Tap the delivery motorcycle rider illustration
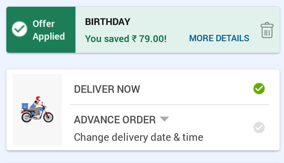This screenshot has height=163, width=284. tap(37, 109)
